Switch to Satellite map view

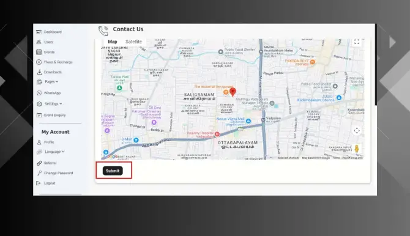coord(133,42)
